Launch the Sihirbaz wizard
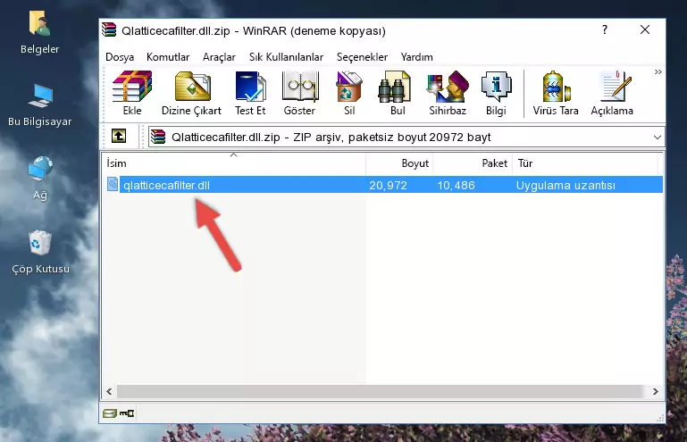The height and width of the screenshot is (442, 687). pos(448,93)
